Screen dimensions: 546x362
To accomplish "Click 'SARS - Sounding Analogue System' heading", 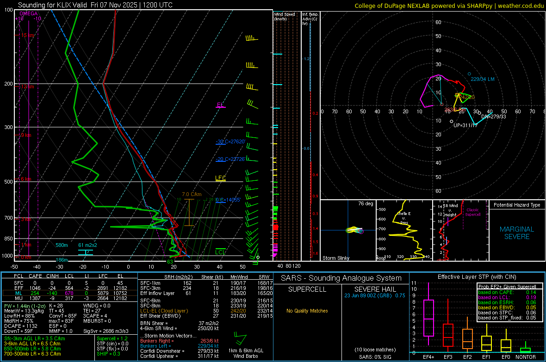I will point(341,278).
